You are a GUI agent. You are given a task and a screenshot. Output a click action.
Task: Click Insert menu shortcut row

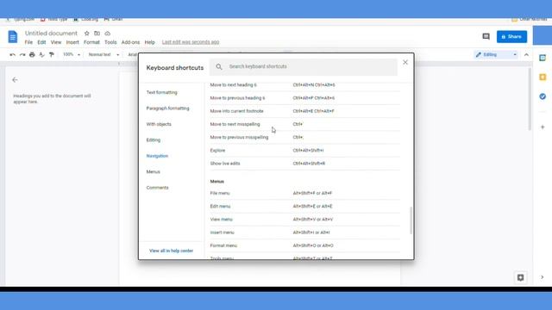click(304, 232)
